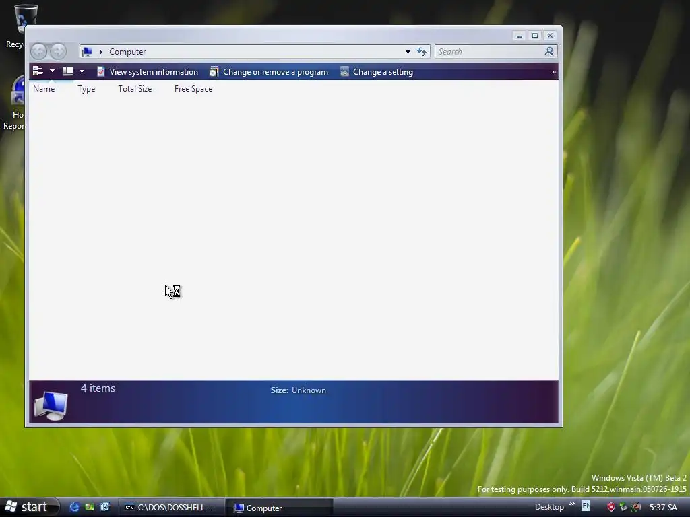Click the green Quick Launch icon

(x=90, y=507)
